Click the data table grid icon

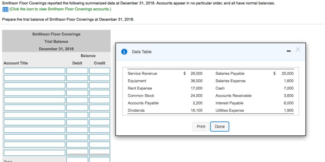point(5,9)
